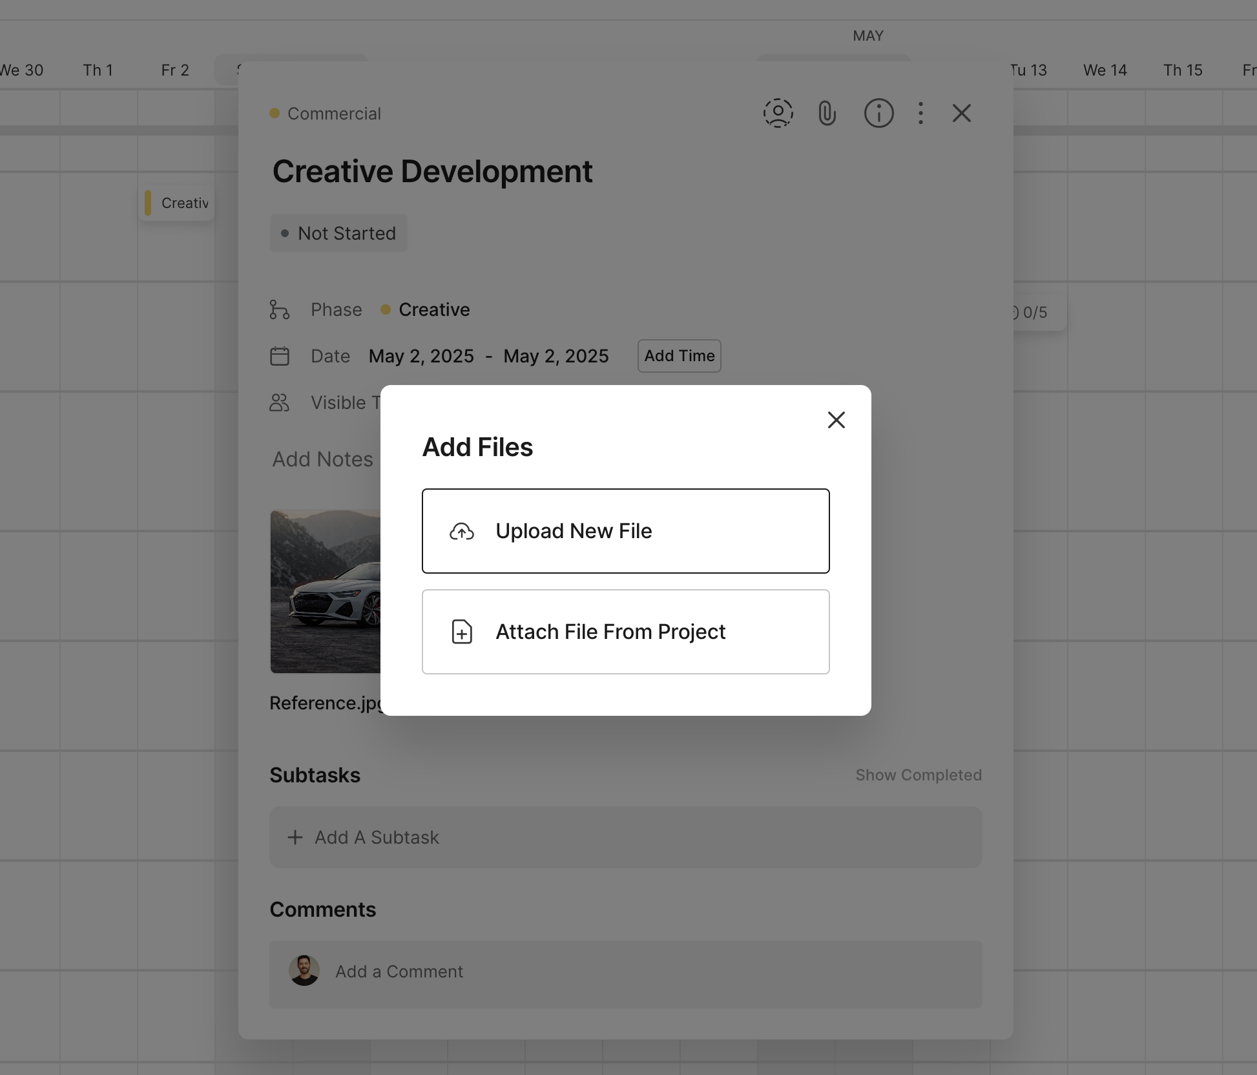The width and height of the screenshot is (1257, 1075).
Task: Click the paperclip attachment icon
Action: pyautogui.click(x=827, y=114)
